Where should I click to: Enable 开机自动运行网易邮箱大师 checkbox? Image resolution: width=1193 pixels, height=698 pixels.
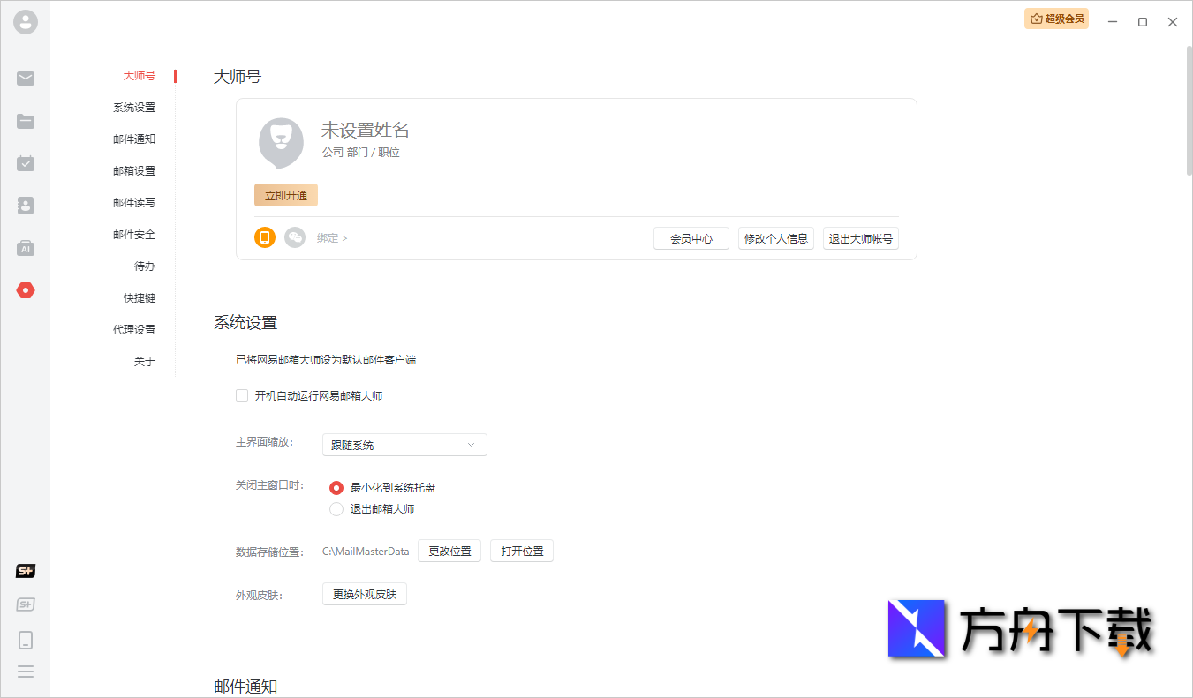tap(242, 395)
